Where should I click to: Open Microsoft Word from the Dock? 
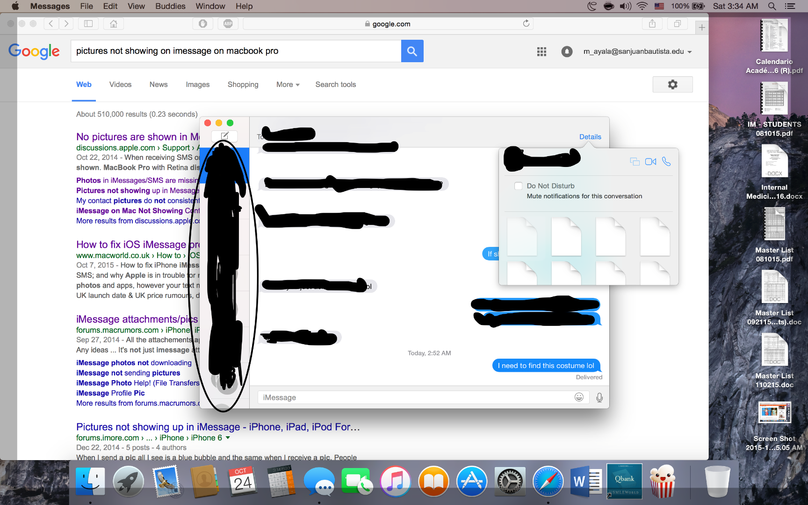[x=586, y=481]
